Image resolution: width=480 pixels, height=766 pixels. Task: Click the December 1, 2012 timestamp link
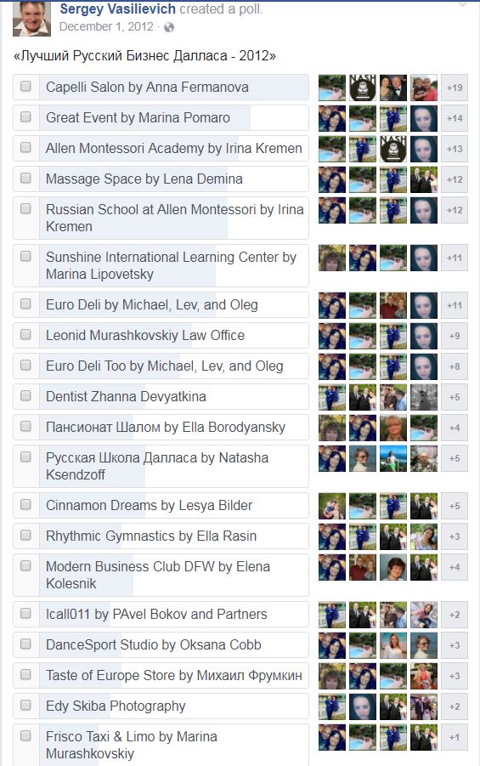click(x=106, y=26)
